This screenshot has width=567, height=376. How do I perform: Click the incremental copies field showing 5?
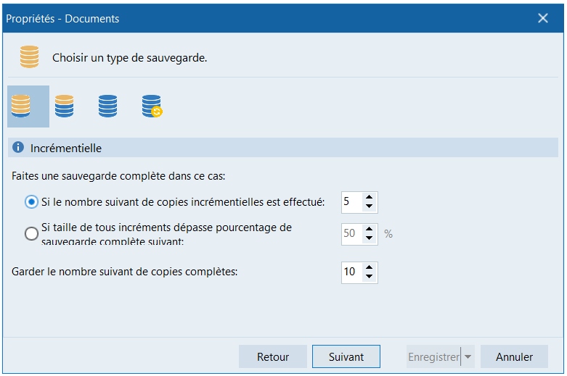pos(351,202)
